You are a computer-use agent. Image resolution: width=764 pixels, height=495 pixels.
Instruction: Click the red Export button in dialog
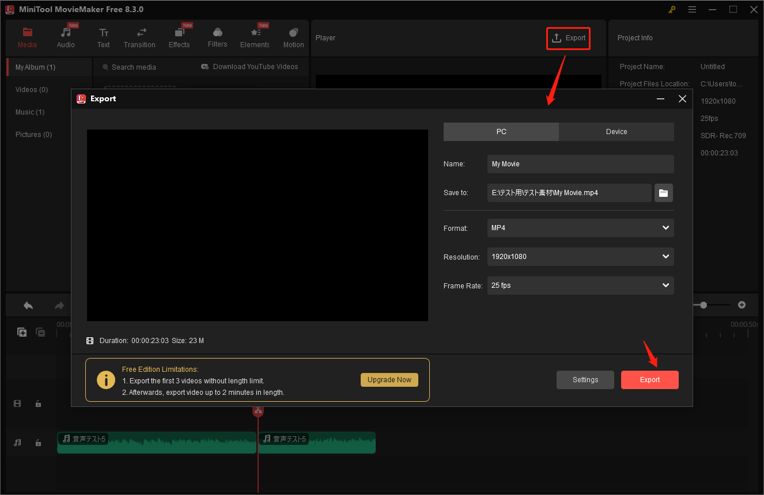650,380
